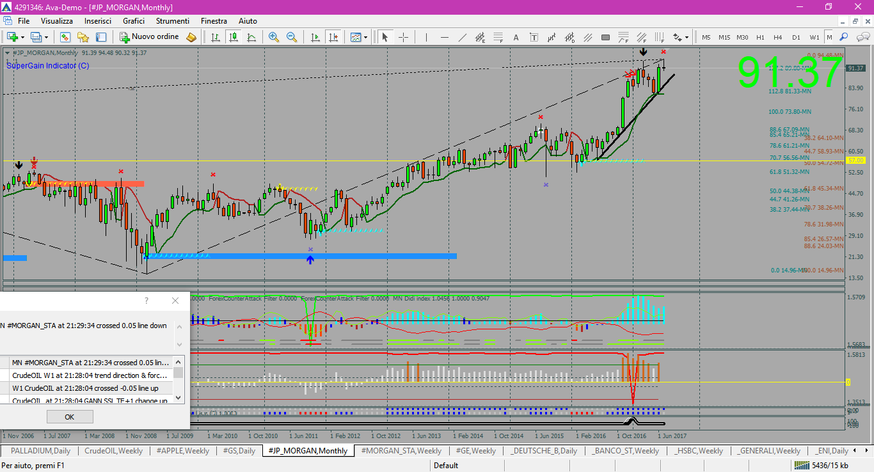Image resolution: width=874 pixels, height=472 pixels.
Task: Expand the arrows objects dropdown
Action: (687, 37)
